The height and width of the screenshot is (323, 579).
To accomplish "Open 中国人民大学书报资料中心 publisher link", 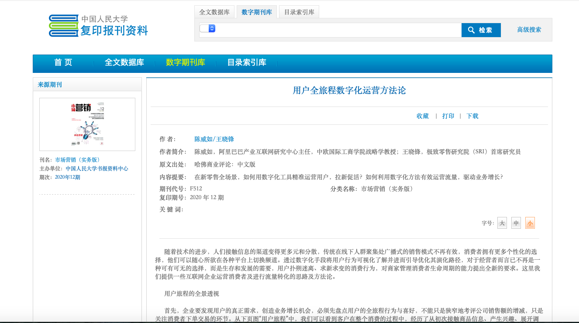I will (x=97, y=168).
